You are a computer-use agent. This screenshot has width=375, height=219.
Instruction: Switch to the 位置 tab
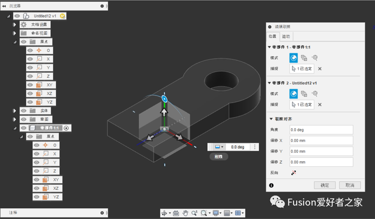click(x=272, y=36)
